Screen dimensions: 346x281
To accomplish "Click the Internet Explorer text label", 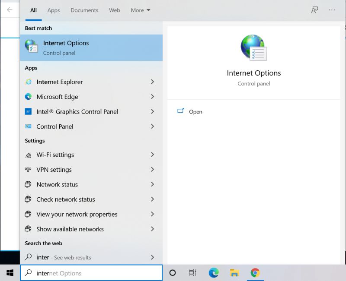I will coord(60,82).
